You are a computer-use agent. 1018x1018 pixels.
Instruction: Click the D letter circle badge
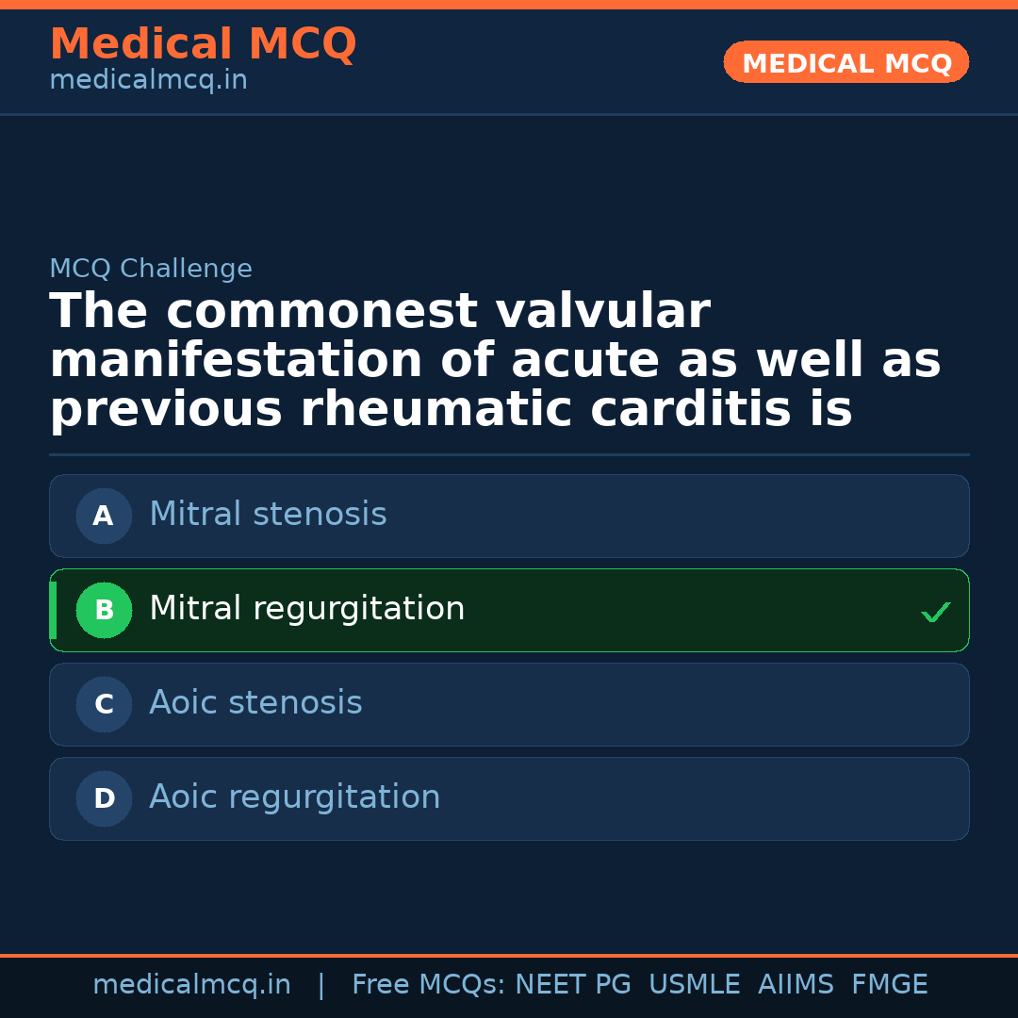click(104, 798)
